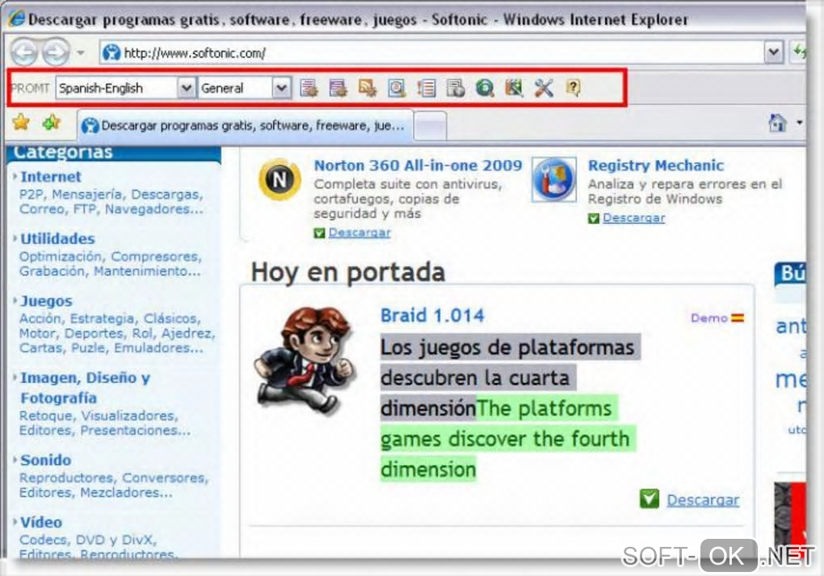Click Add to Favorites star with green plus
The width and height of the screenshot is (824, 576).
[52, 123]
